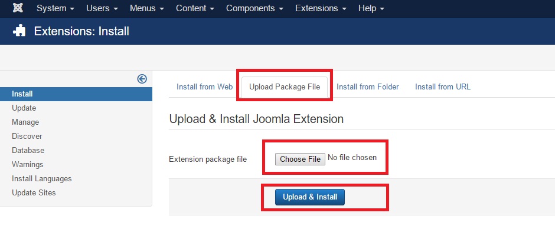The height and width of the screenshot is (236, 555).
Task: Collapse sidebar with the arrow toggle icon
Action: (142, 79)
